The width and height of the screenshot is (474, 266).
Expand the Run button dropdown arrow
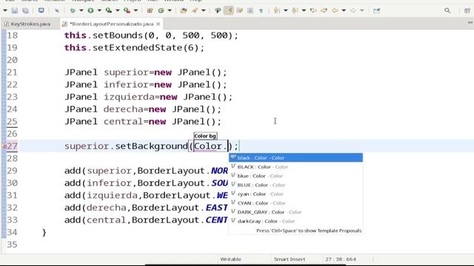(x=99, y=10)
